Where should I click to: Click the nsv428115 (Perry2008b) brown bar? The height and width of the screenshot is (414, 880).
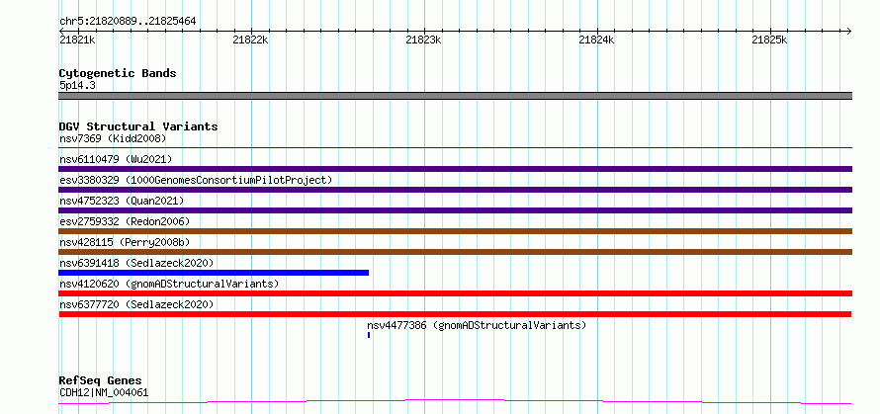point(455,252)
